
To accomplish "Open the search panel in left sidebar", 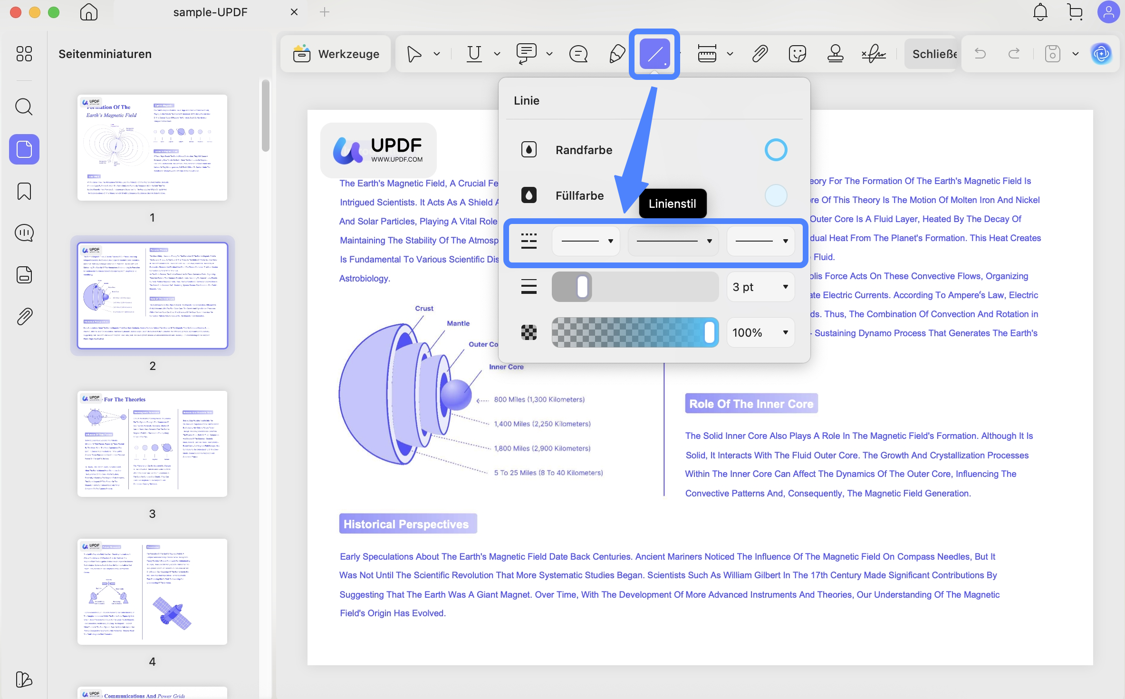I will [24, 107].
